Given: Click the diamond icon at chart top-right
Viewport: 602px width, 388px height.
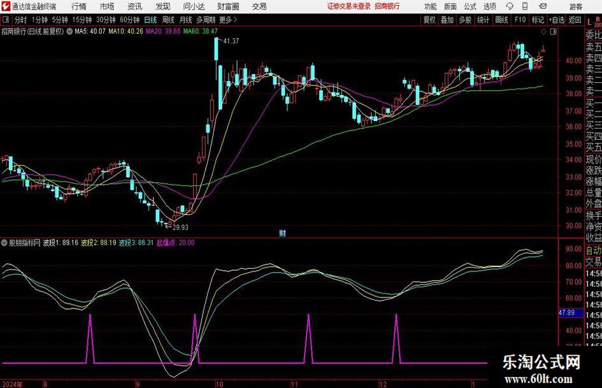Looking at the screenshot, I should point(543,32).
